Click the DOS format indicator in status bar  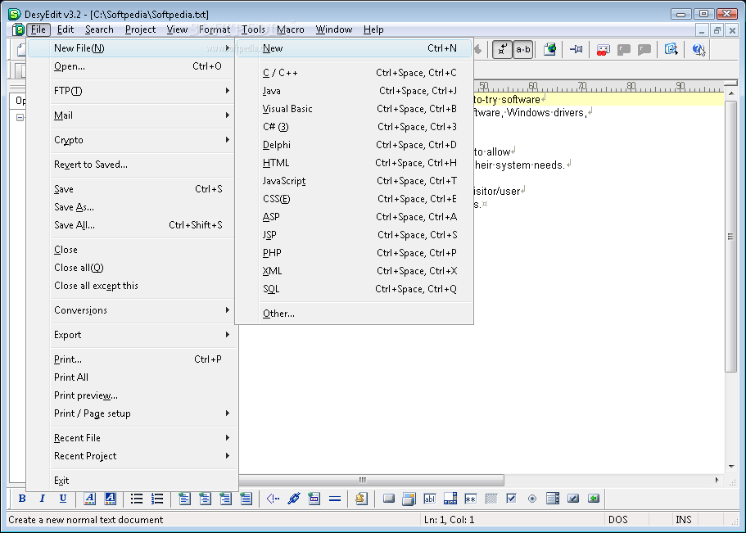[x=618, y=520]
